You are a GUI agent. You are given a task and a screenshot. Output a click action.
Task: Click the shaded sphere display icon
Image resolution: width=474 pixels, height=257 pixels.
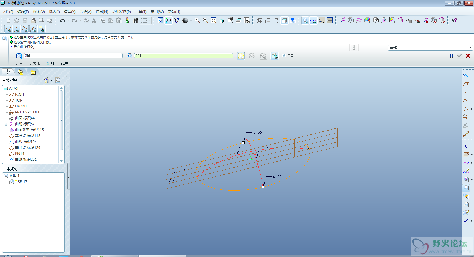click(185, 20)
